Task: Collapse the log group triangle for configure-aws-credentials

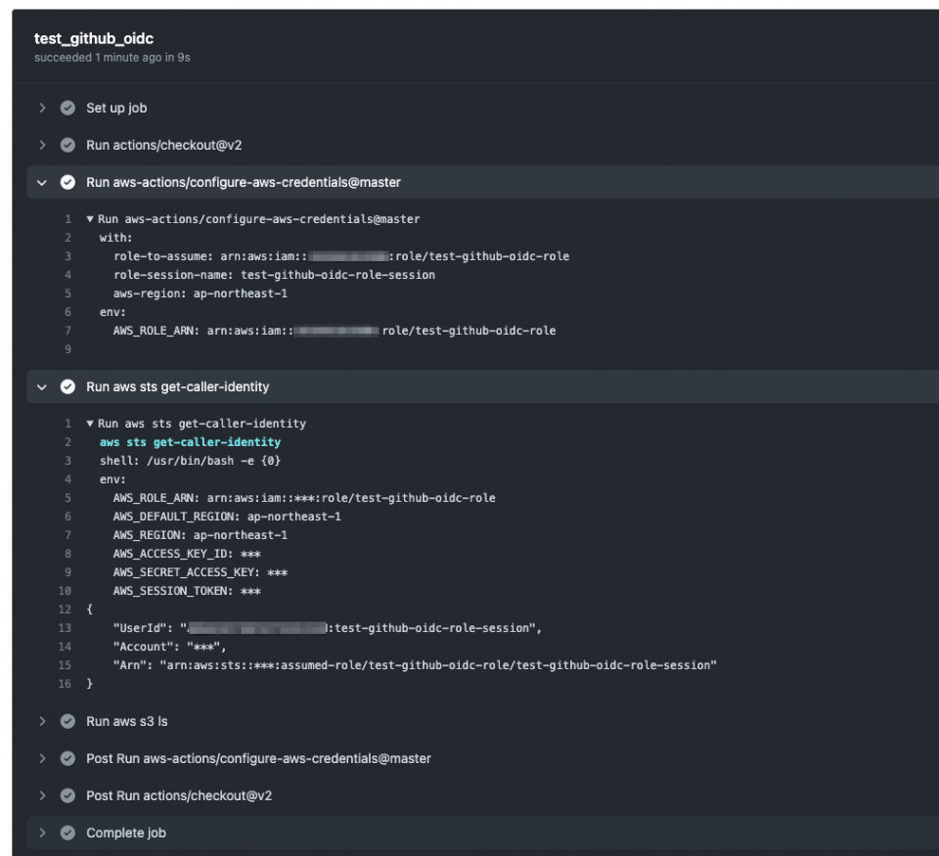Action: [x=90, y=219]
